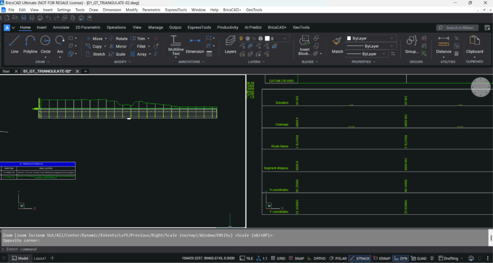The image size is (493, 263).
Task: Click the Mirror button
Action: click(x=118, y=46)
